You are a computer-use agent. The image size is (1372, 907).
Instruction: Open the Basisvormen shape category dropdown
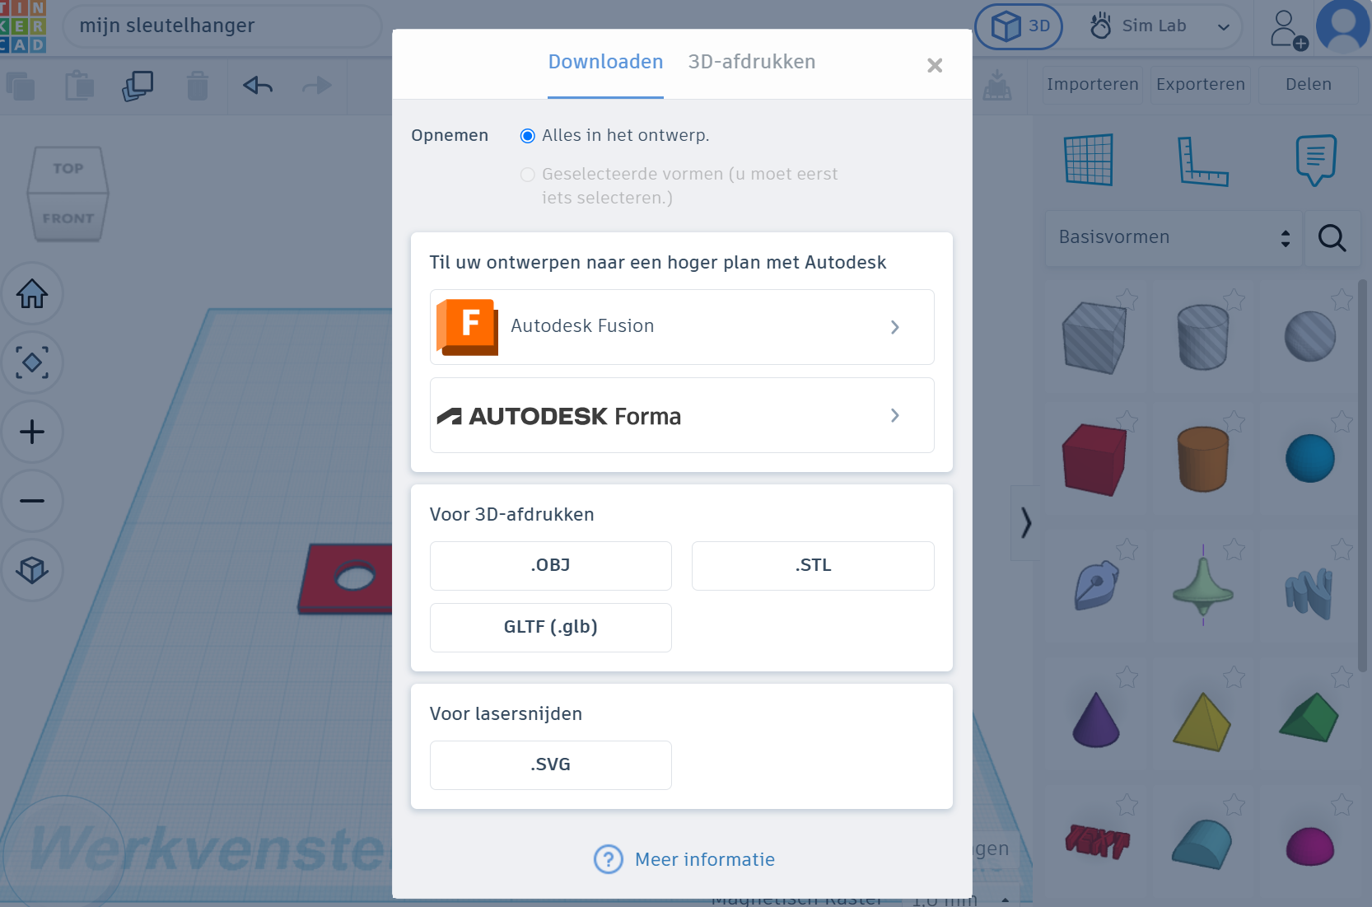pos(1174,238)
